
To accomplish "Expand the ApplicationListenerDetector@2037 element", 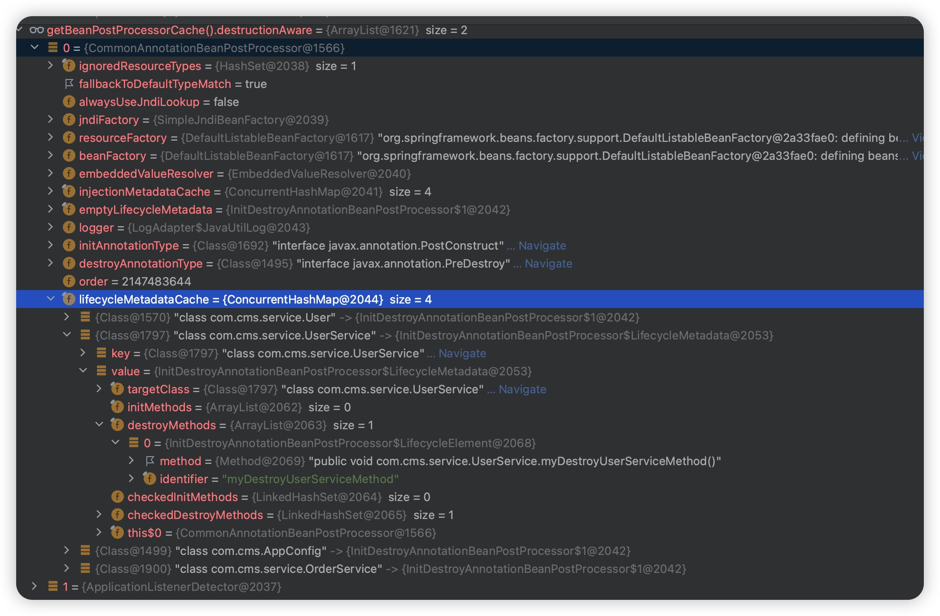I will point(35,586).
